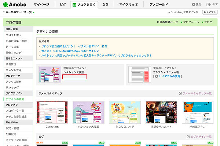Open the ピグ tab
This screenshot has height=146, width=220.
click(63, 4)
